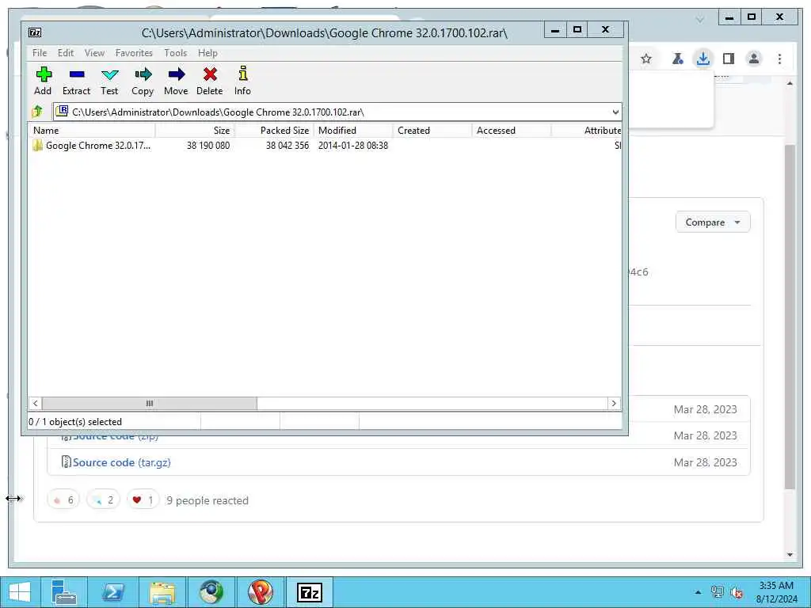Sort by the Modified column header

click(352, 131)
